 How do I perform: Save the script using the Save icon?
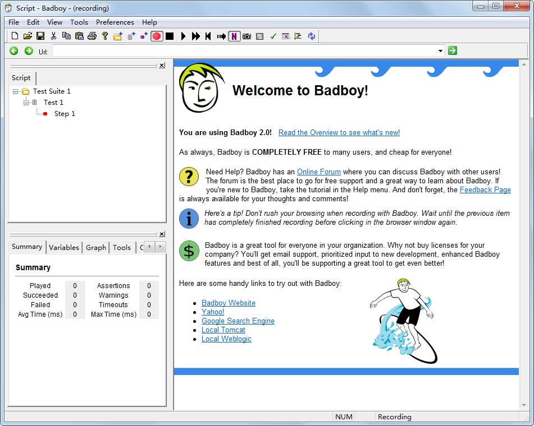[40, 36]
